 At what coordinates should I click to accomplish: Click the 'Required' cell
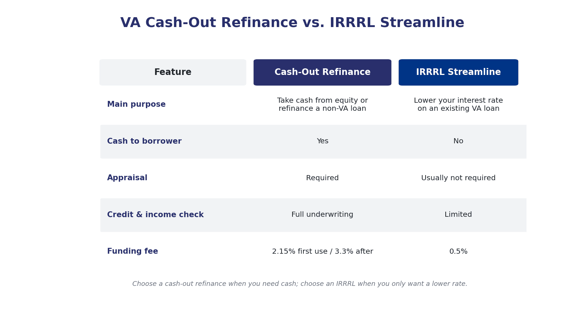[x=322, y=178]
